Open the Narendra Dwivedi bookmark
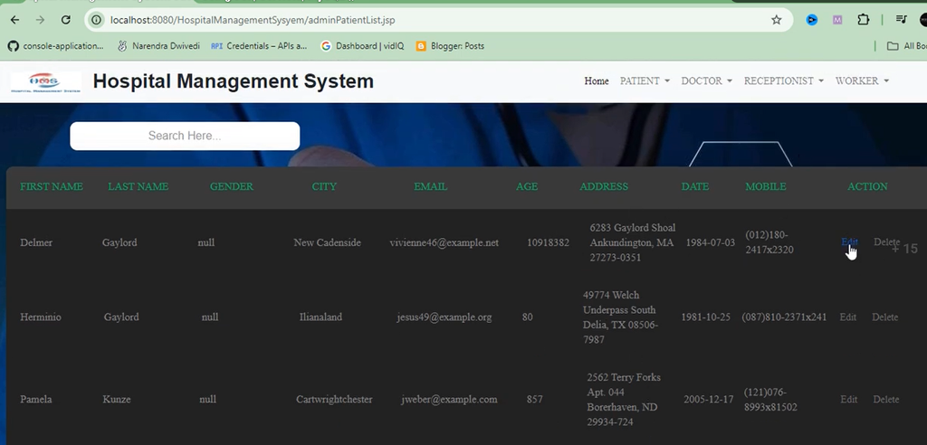The height and width of the screenshot is (445, 927). point(158,45)
